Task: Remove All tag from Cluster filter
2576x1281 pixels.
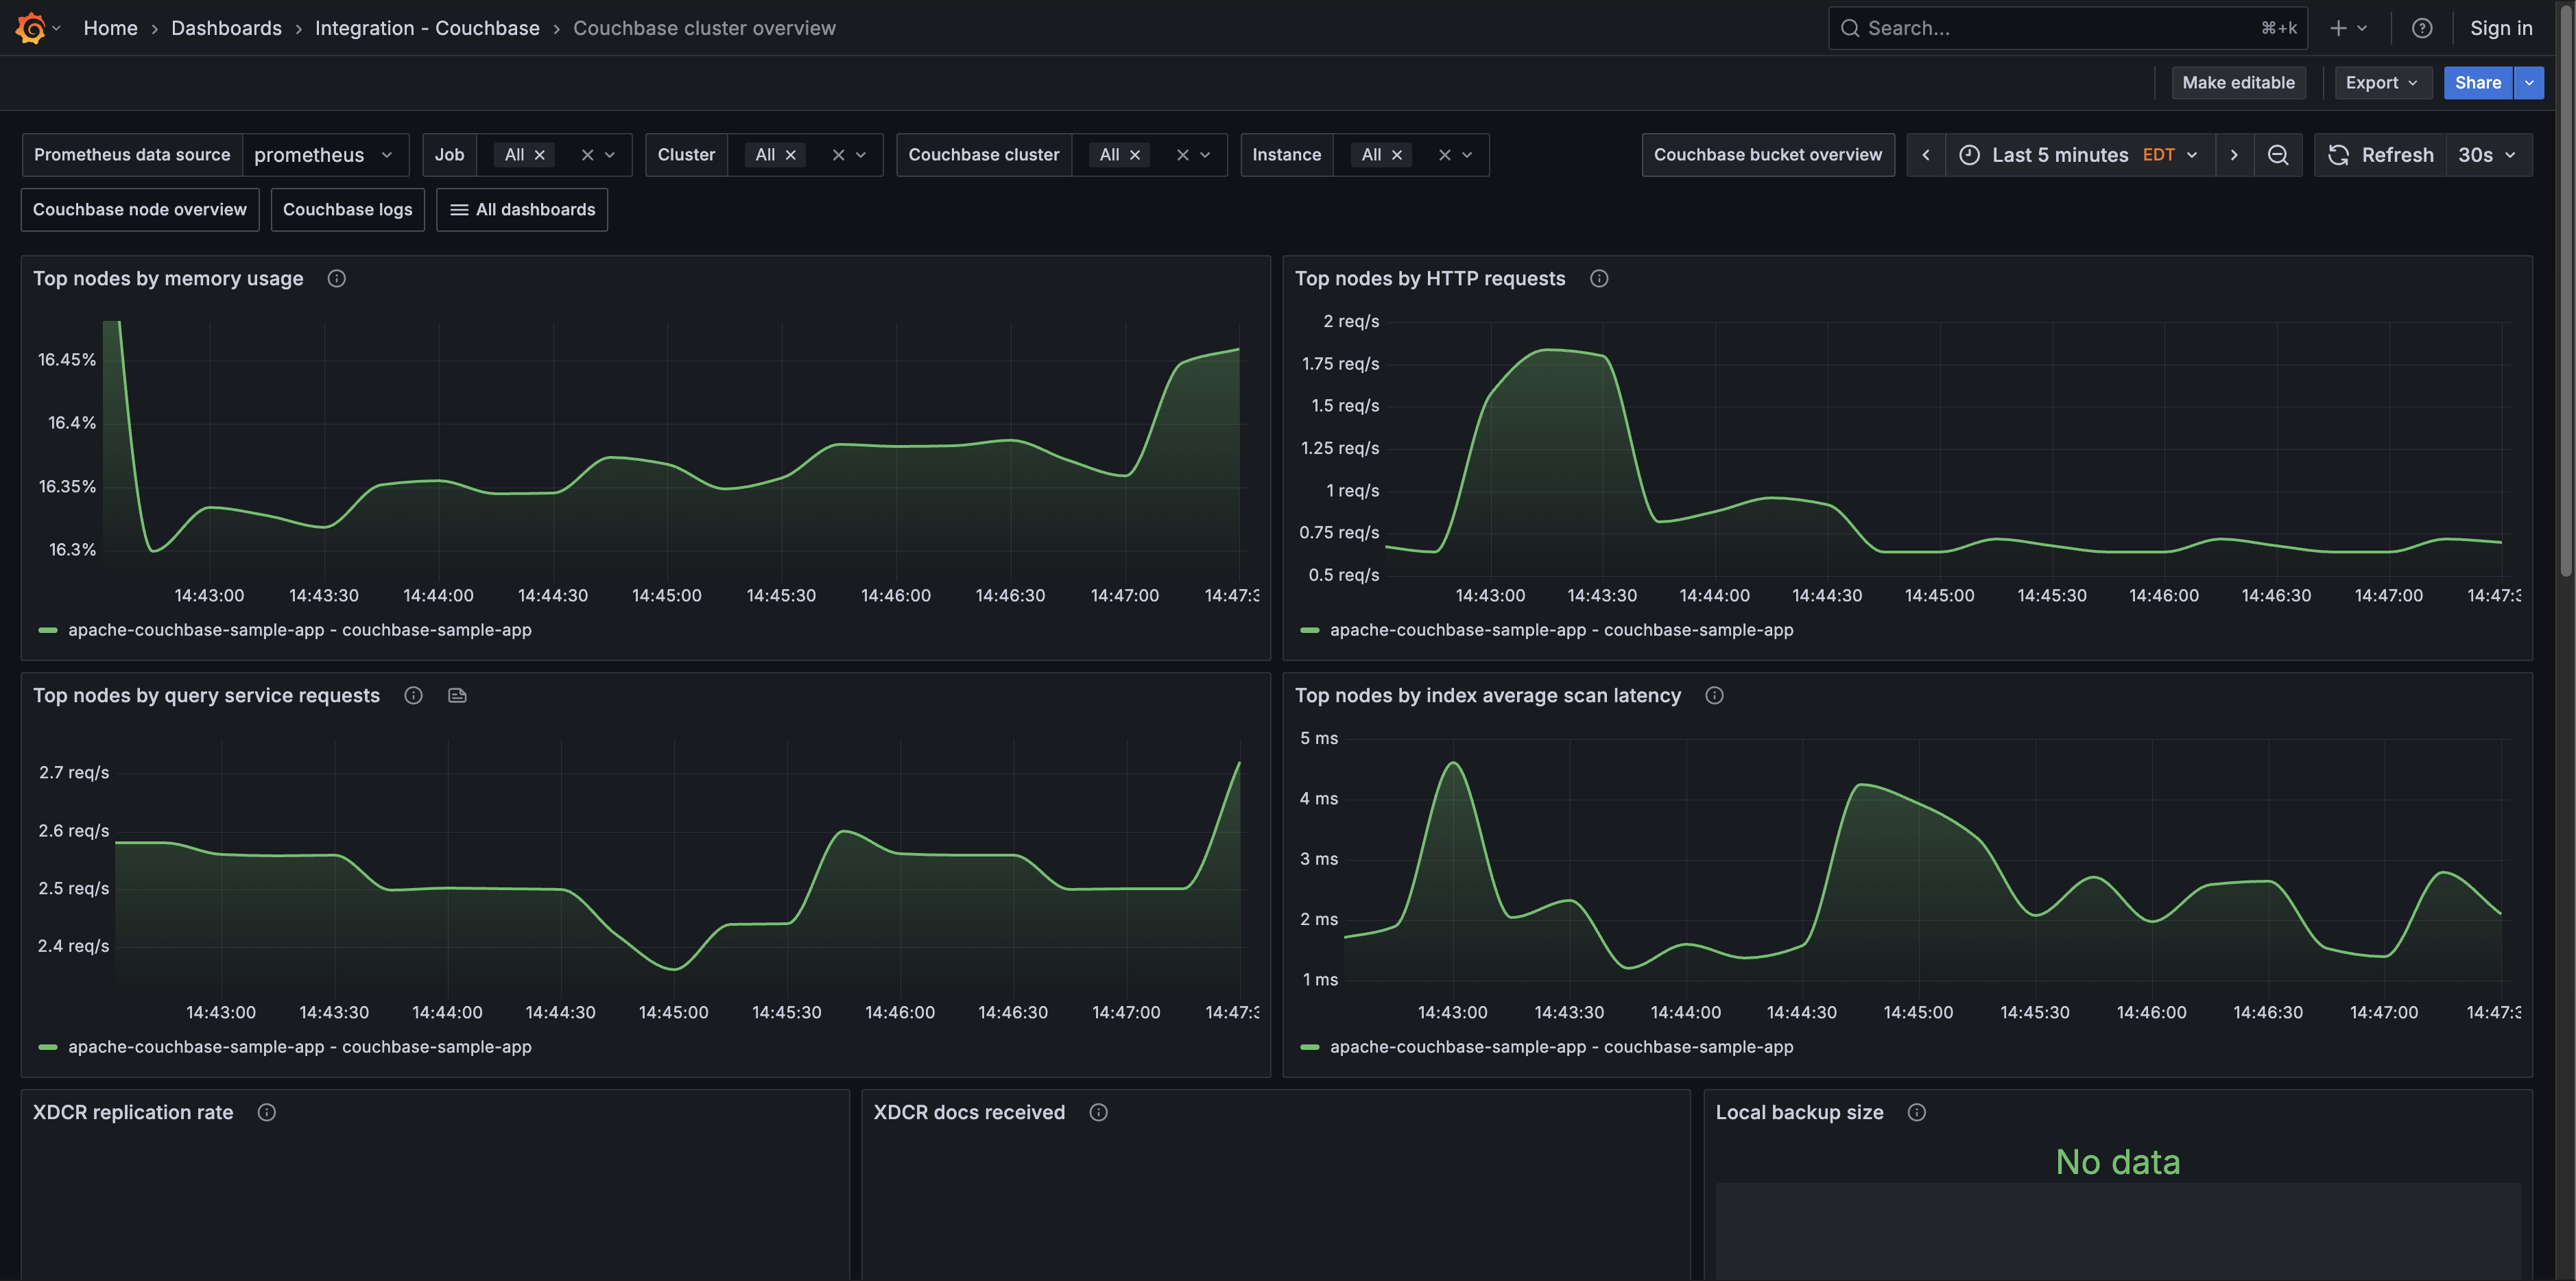Action: point(790,155)
